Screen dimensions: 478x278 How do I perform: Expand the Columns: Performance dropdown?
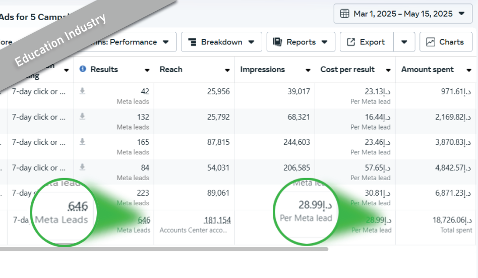click(x=165, y=42)
